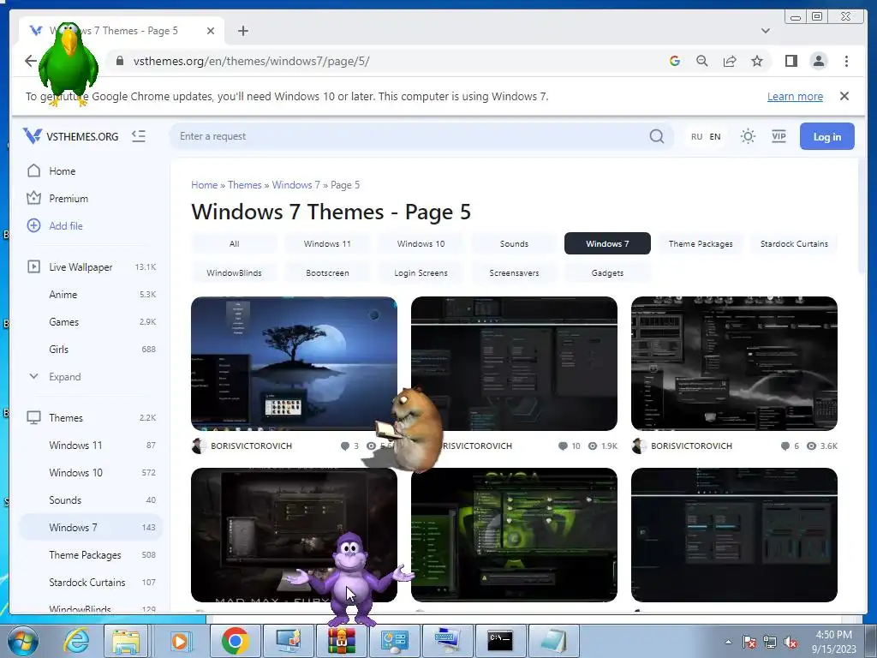Select the WindowBlinds filter tab
This screenshot has height=658, width=877.
[235, 272]
